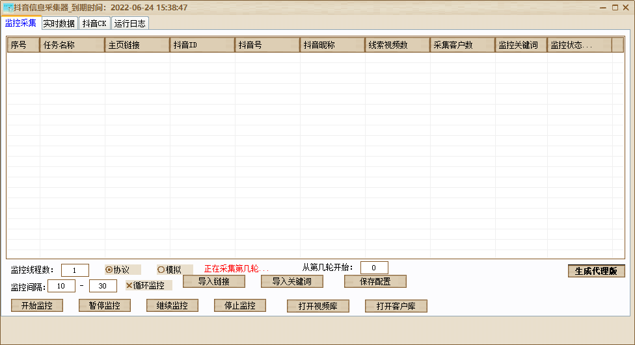This screenshot has height=345, width=635.
Task: Click the 采集客户数 column header
Action: (463, 45)
